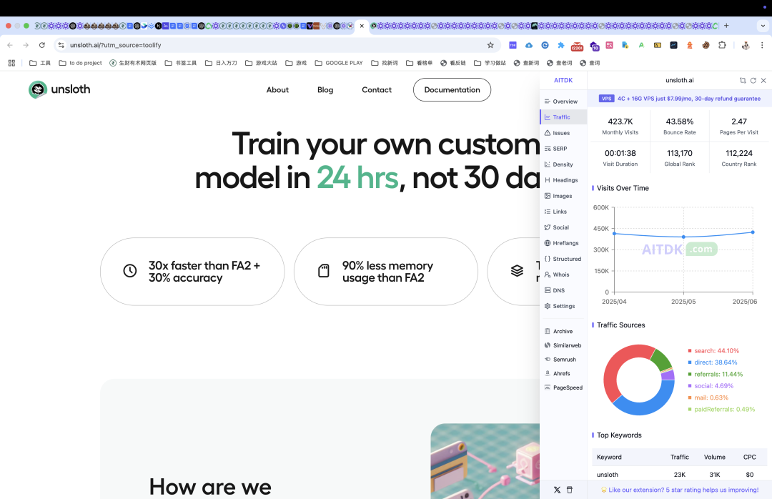Click the 90% less memory usage card

[385, 272]
